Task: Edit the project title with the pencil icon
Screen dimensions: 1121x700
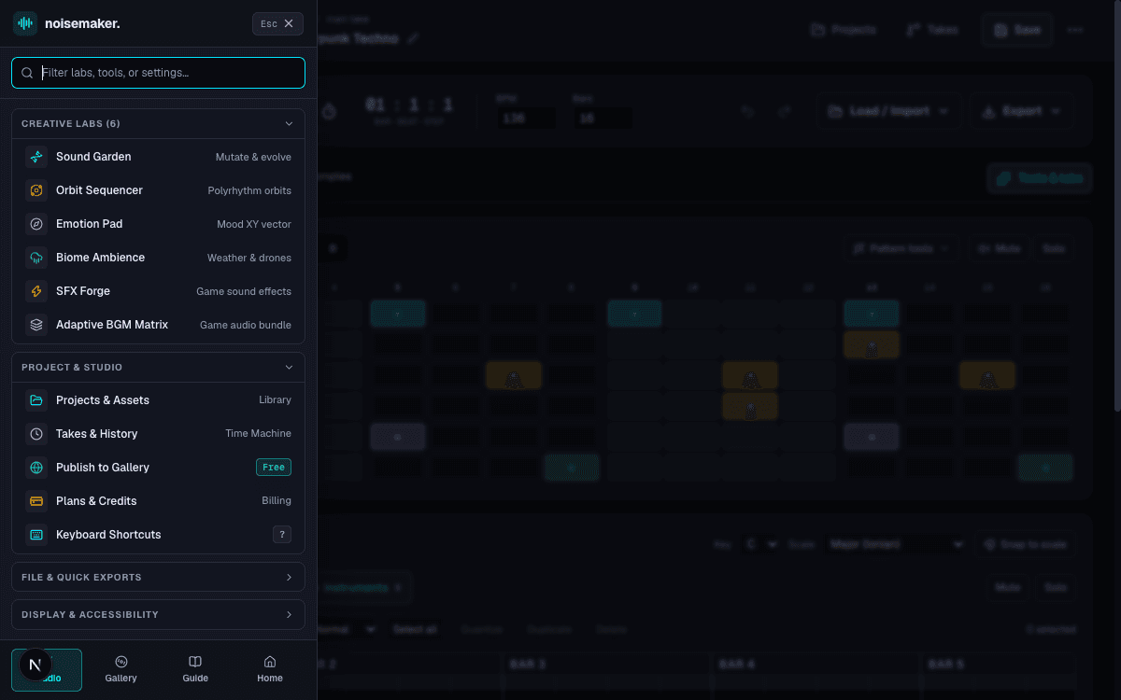Action: coord(413,38)
